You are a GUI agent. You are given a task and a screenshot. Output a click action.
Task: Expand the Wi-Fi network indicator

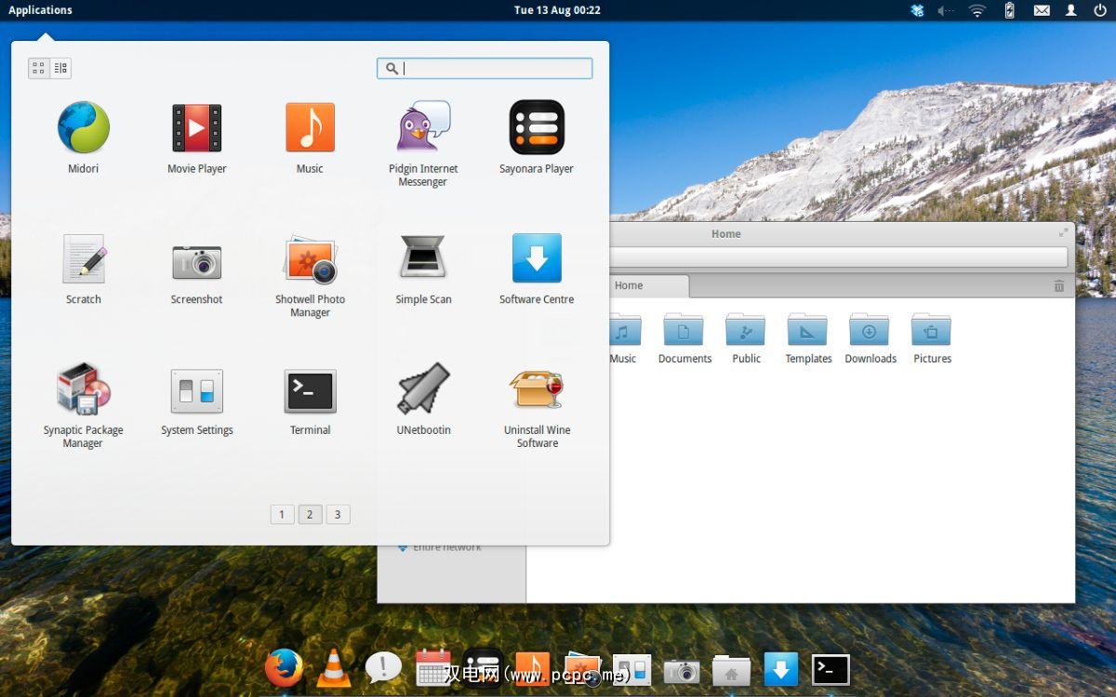tap(976, 10)
